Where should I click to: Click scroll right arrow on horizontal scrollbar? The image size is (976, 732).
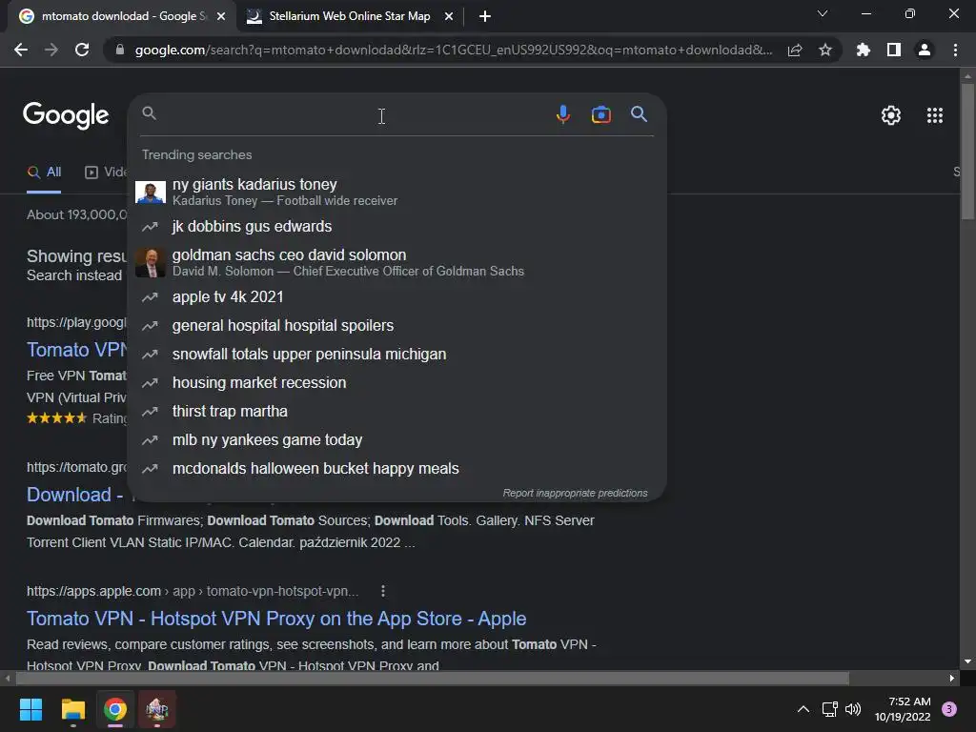tap(951, 678)
